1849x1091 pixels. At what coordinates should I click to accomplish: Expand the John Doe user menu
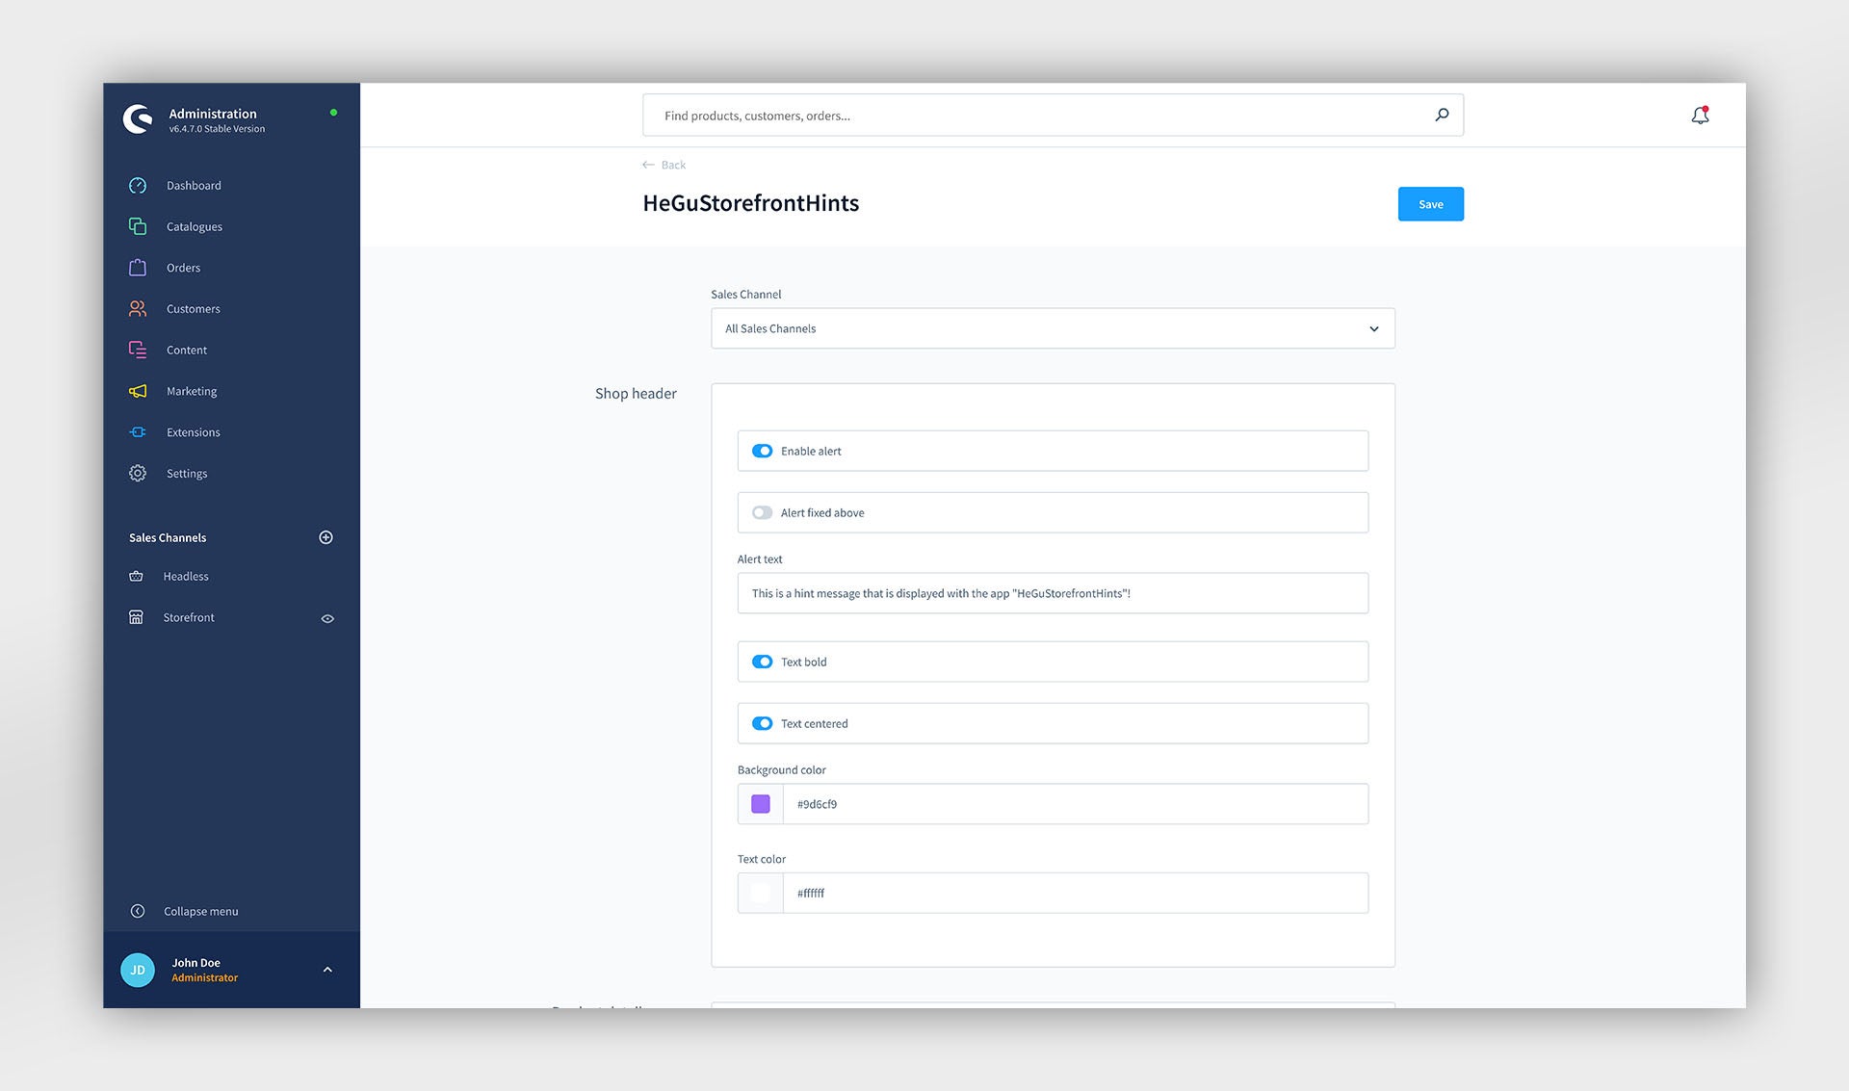(x=327, y=970)
